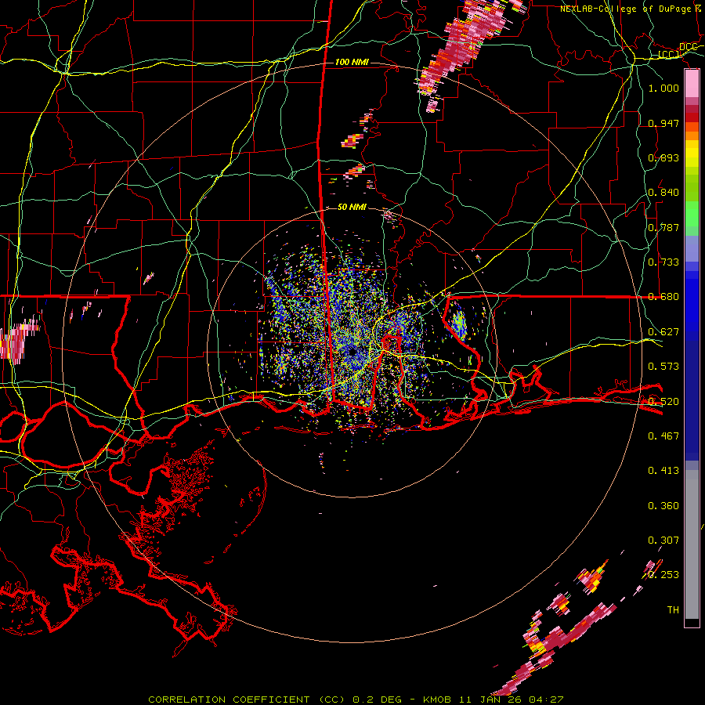Click the DCC label above the color bar

pyautogui.click(x=688, y=47)
